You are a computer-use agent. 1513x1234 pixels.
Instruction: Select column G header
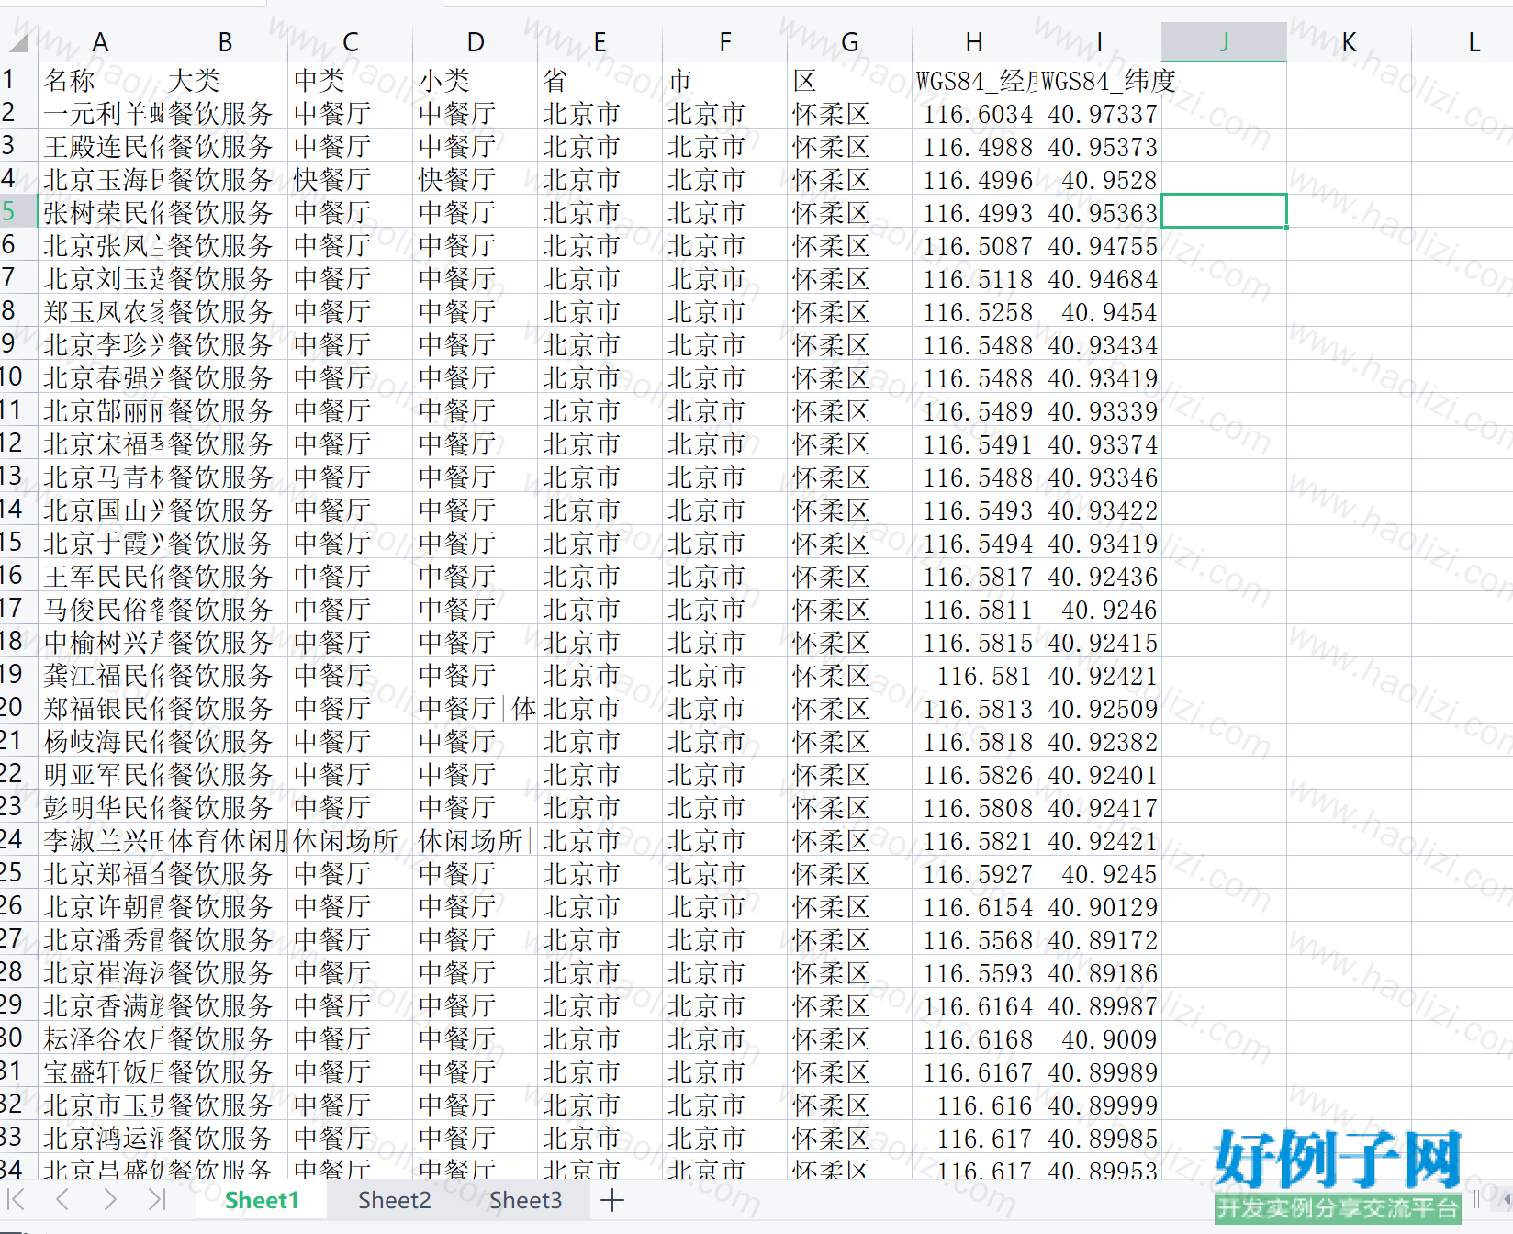[849, 42]
